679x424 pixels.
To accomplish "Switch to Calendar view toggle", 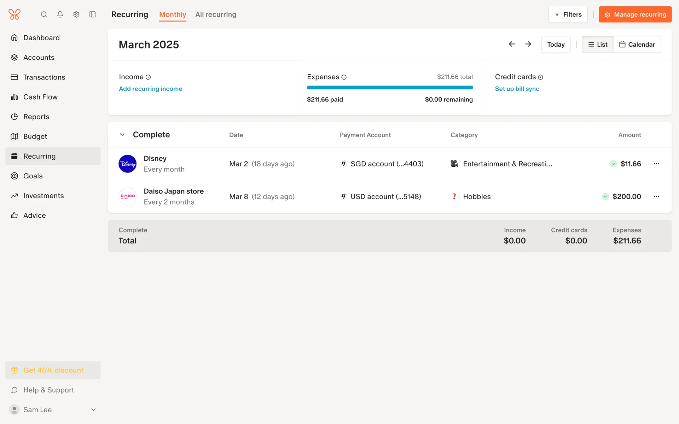I will pos(637,45).
